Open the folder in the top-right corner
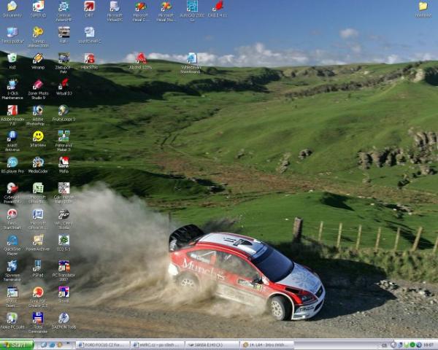 423,7
